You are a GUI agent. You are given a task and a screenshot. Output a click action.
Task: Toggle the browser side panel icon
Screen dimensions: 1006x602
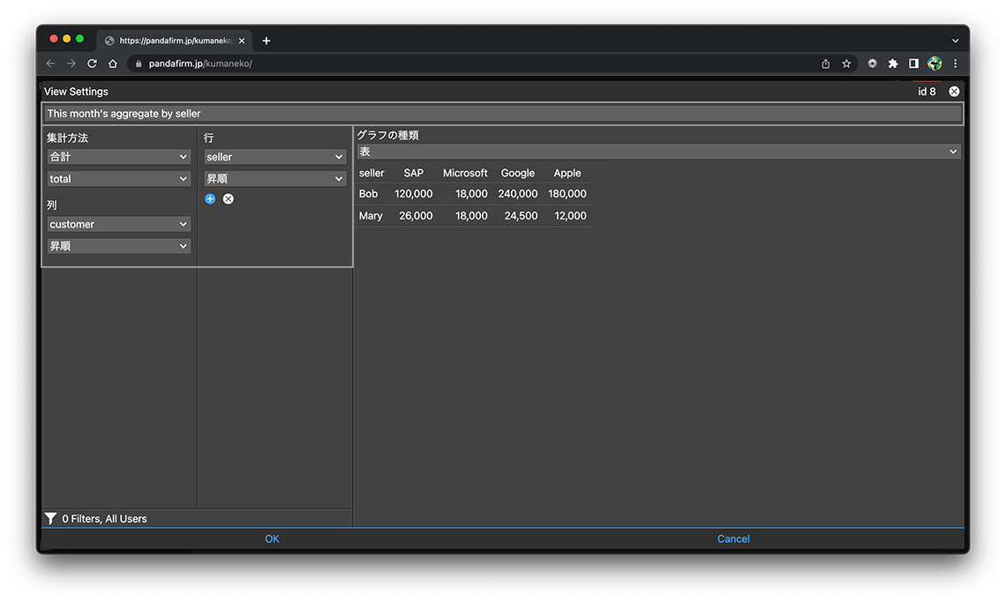click(913, 63)
